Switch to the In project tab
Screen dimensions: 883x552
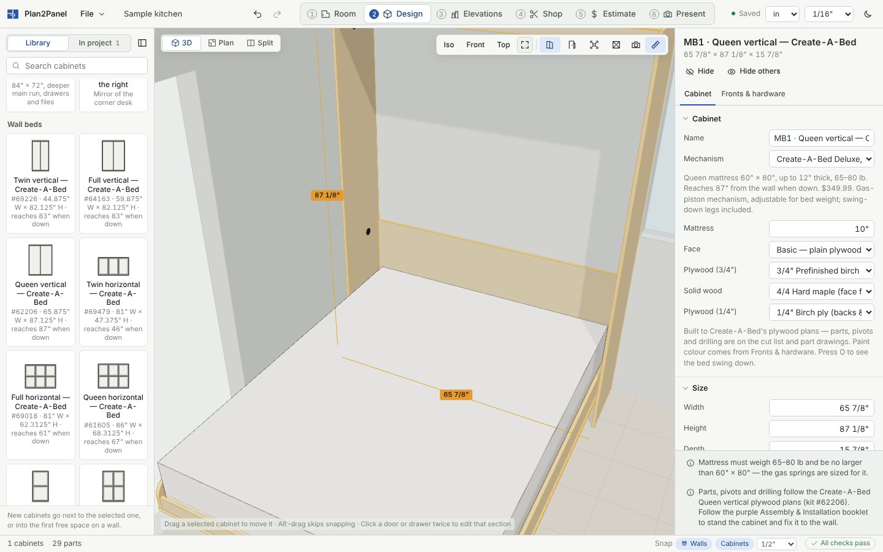click(99, 43)
